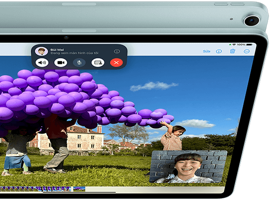Tap the Bùi Mai contact avatar
The image size is (270, 200).
point(41,51)
